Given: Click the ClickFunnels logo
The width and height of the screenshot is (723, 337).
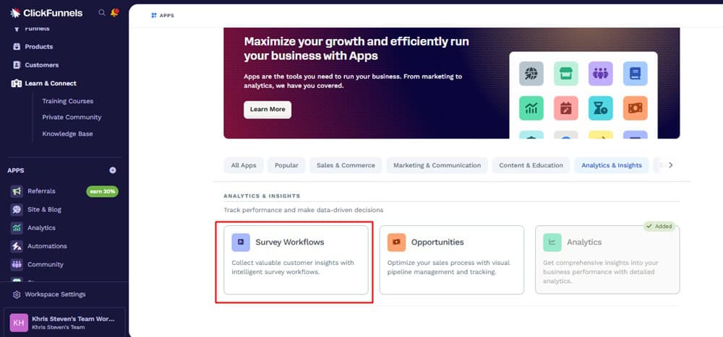Looking at the screenshot, I should coord(46,13).
